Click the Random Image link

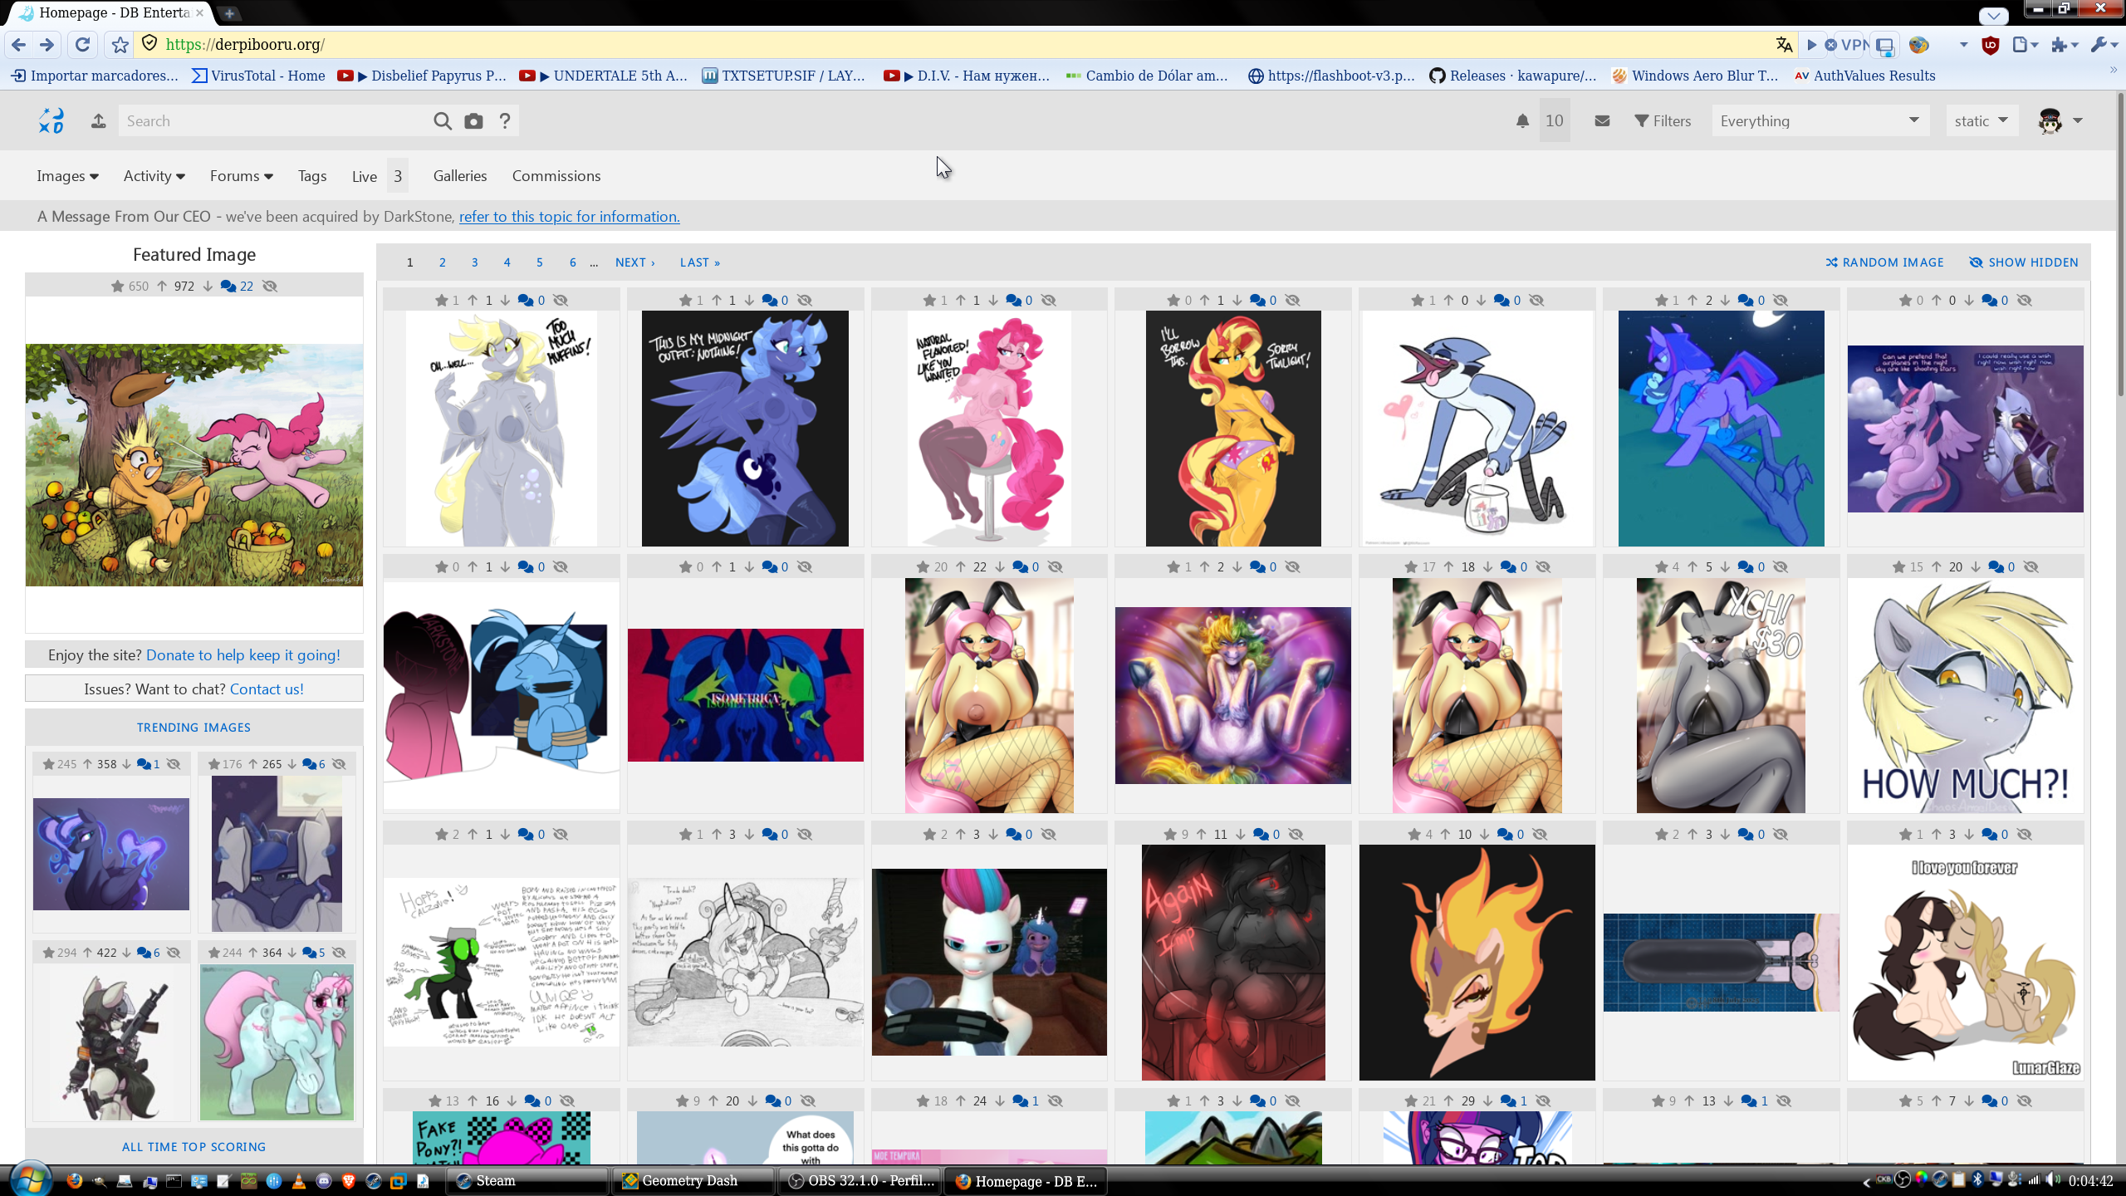[1884, 262]
